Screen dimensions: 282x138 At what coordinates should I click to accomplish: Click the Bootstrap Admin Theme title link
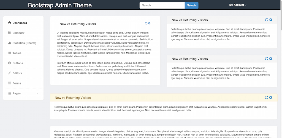coord(60,5)
